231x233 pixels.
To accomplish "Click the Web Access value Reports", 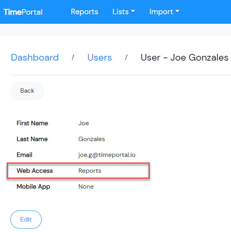I will pyautogui.click(x=90, y=171).
